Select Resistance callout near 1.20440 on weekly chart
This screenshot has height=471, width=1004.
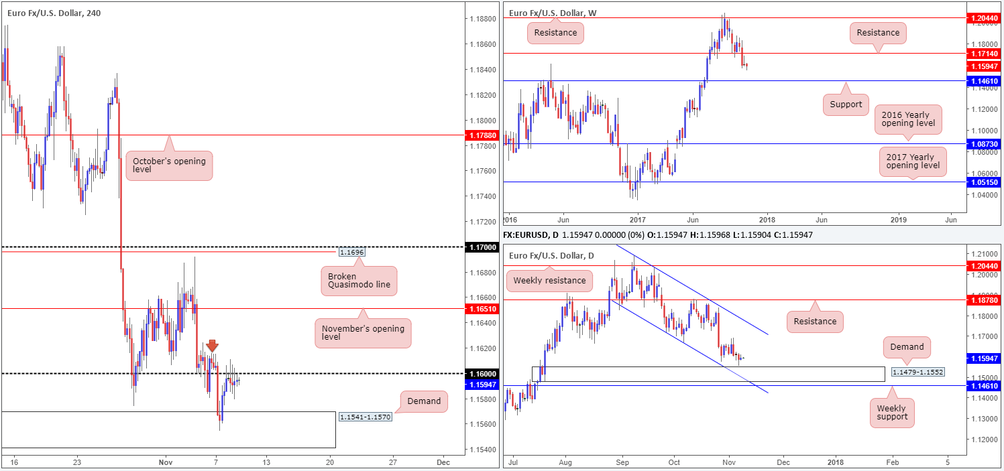point(555,32)
